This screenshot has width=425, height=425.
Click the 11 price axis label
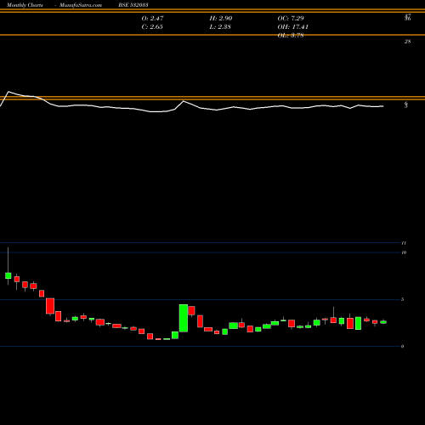point(404,243)
